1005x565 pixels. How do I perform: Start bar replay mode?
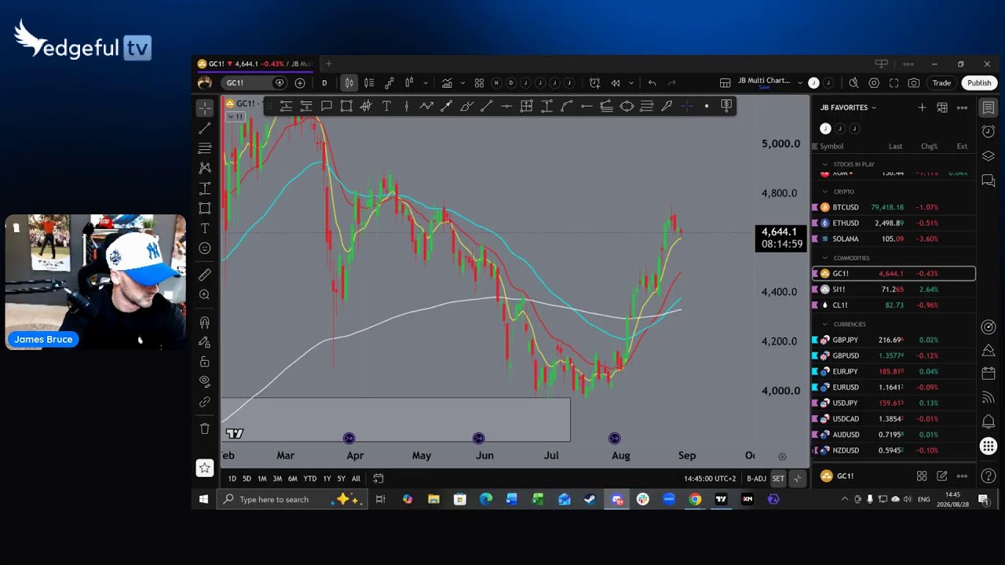point(616,83)
